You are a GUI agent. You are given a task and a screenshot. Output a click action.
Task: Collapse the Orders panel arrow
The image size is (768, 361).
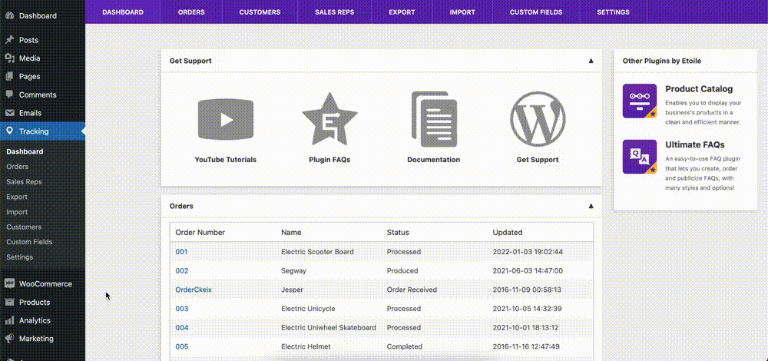(591, 206)
